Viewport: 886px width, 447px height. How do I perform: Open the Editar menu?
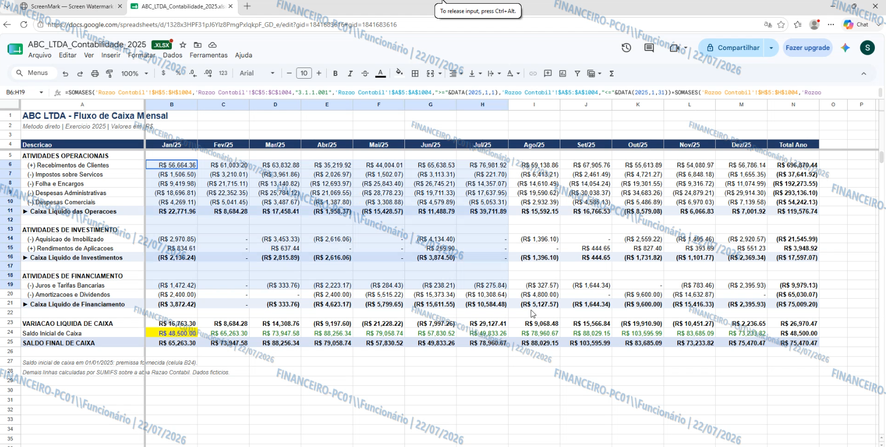pyautogui.click(x=68, y=55)
